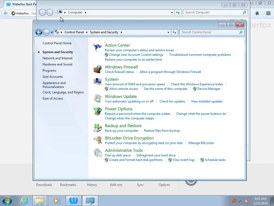Click the Control Panel taskbar button
Screen dimensions: 274x206
tap(90, 201)
